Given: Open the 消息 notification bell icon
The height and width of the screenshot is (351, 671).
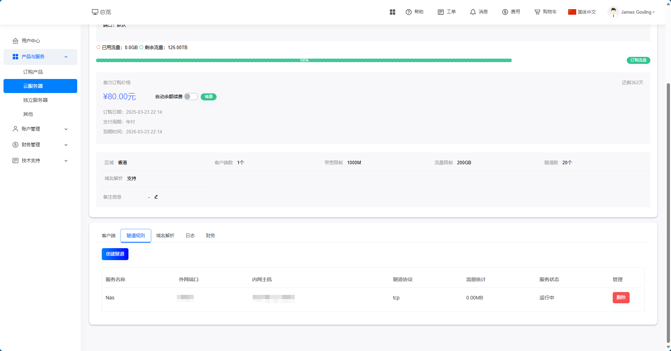Looking at the screenshot, I should tap(473, 12).
